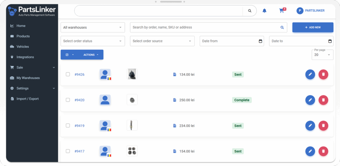Go to Products in the sidebar
The image size is (340, 166).
click(23, 36)
